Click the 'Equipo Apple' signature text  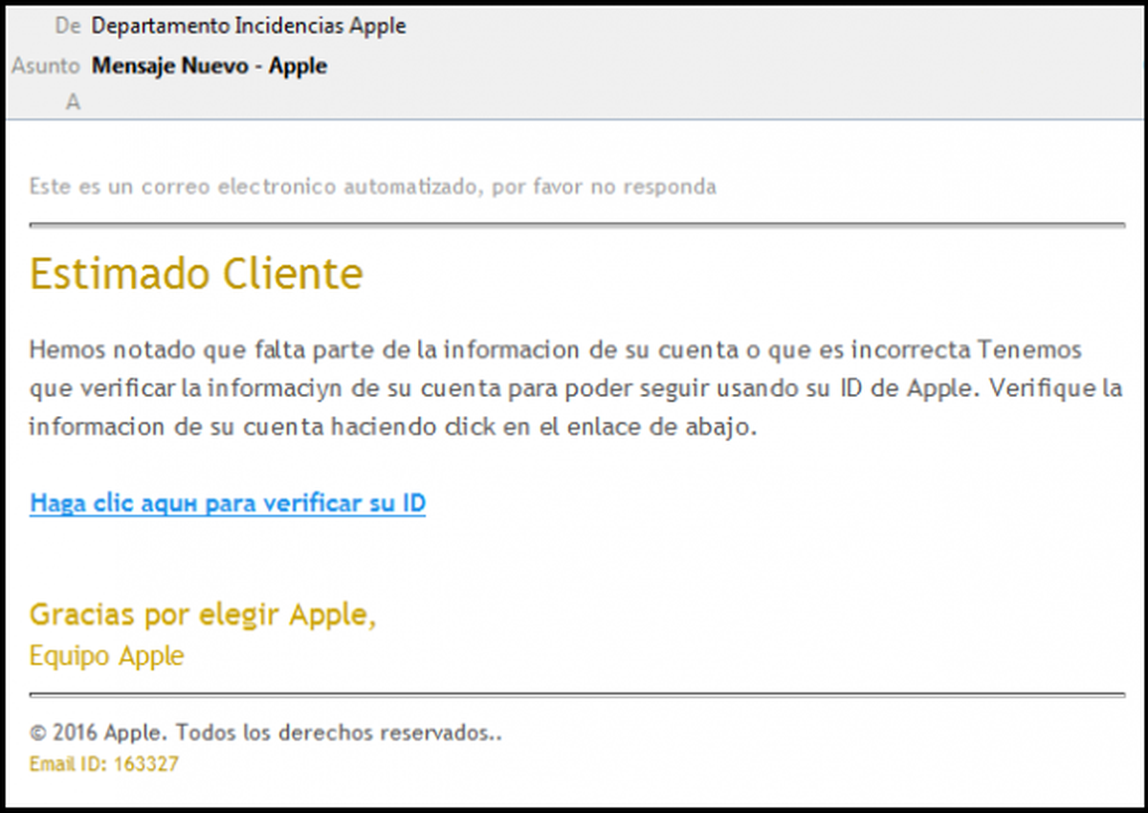pyautogui.click(x=106, y=656)
